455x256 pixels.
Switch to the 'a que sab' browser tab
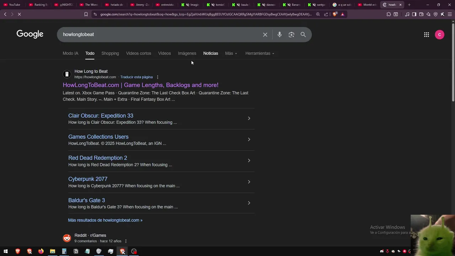[342, 5]
